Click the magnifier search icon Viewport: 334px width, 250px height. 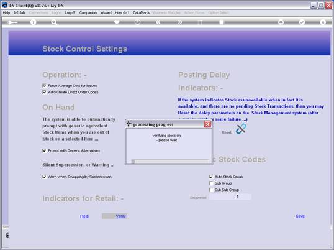[x=54, y=22]
